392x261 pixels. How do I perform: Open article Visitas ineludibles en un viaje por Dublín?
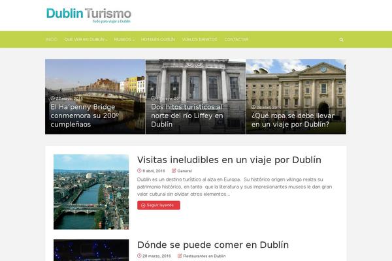[229, 160]
